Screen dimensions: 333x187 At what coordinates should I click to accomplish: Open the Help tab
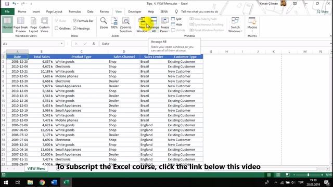[x=151, y=11]
